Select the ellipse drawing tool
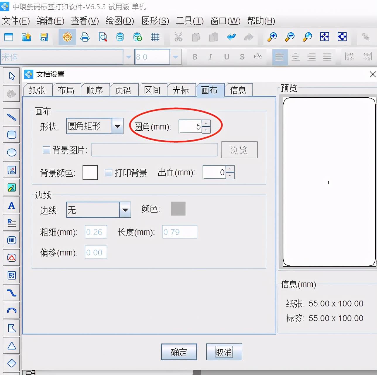377x375 pixels. click(x=11, y=152)
